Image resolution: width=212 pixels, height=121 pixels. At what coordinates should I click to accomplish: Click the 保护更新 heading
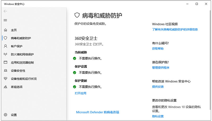pos(81,81)
